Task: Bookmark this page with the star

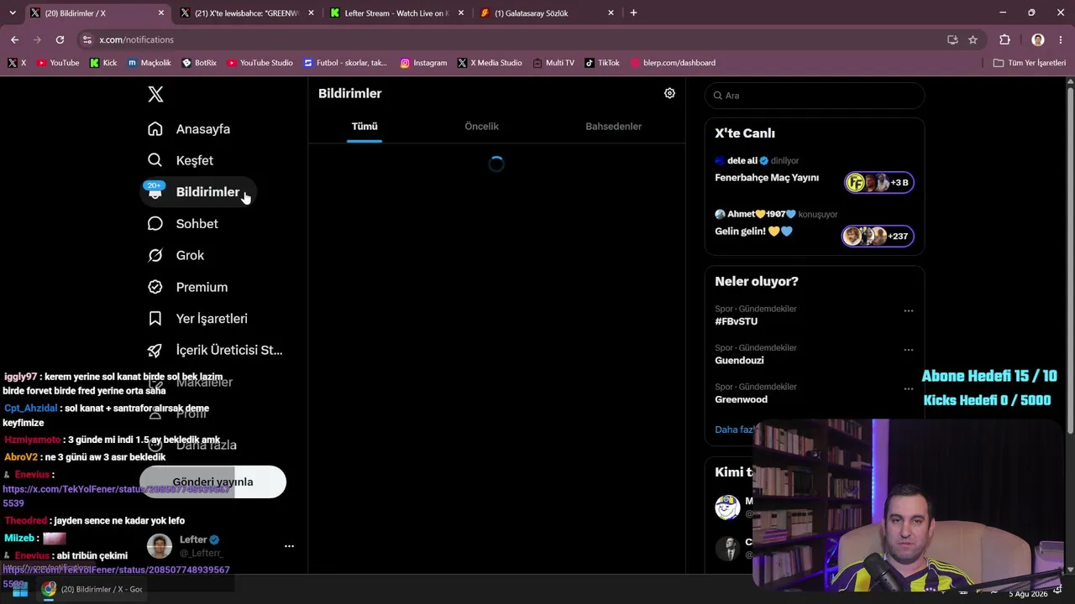Action: pos(973,39)
